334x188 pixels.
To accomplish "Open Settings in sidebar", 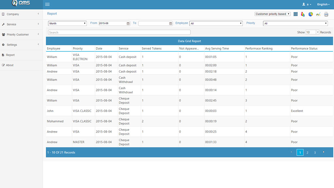I will [x=21, y=45].
